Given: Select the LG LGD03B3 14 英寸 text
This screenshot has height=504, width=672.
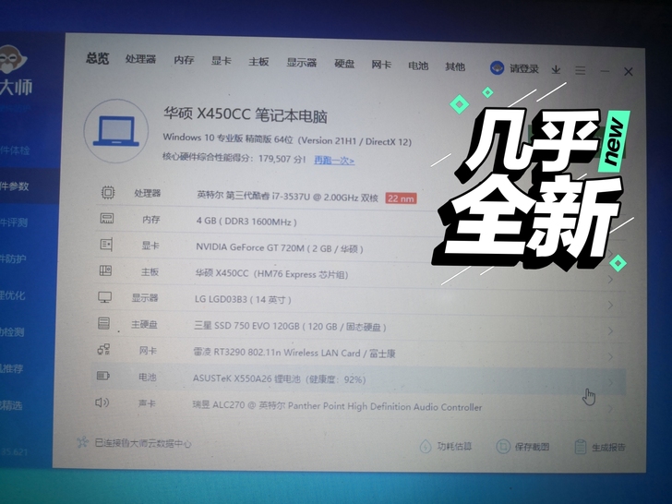Looking at the screenshot, I should [x=243, y=300].
